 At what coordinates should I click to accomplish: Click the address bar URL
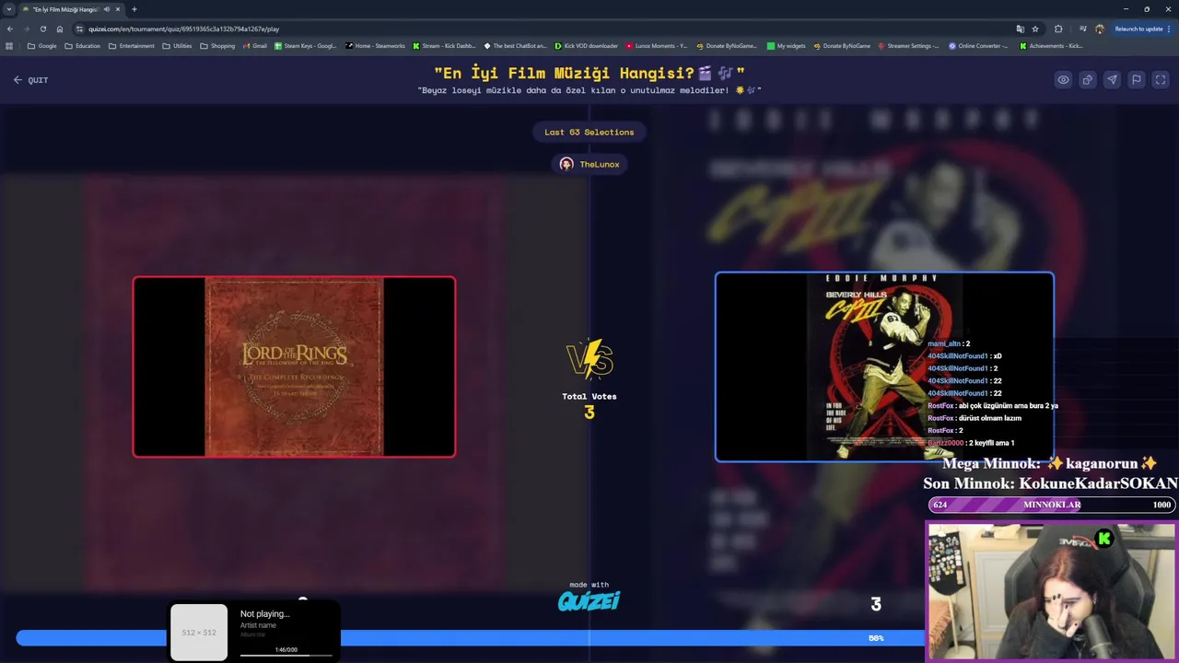183,29
